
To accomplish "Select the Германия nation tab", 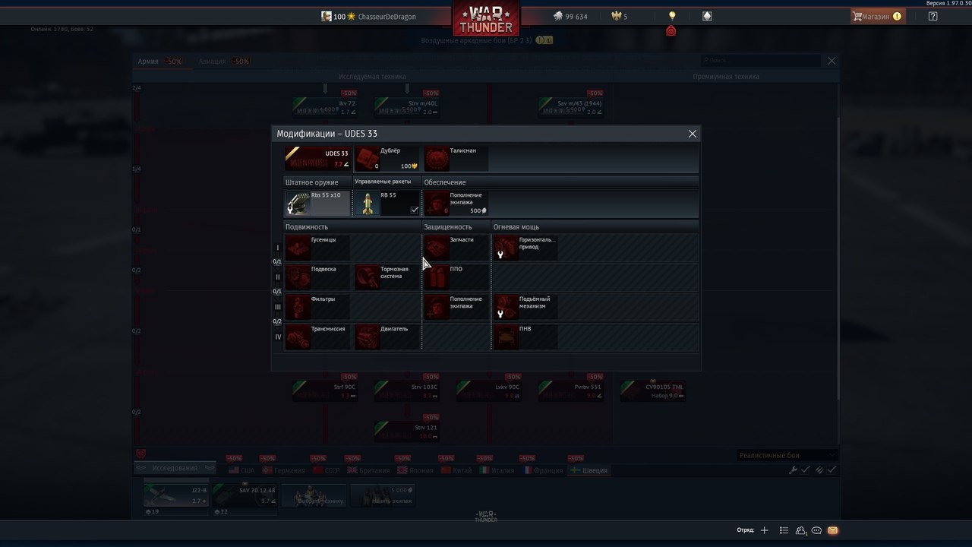I will pyautogui.click(x=283, y=470).
